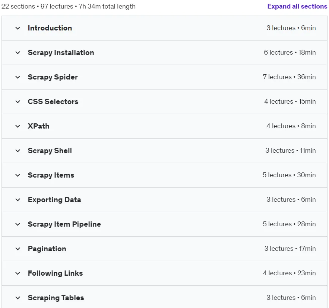Viewport: 329px width, 308px height.
Task: Expand the Scrapy Items chevron
Action: pyautogui.click(x=18, y=175)
